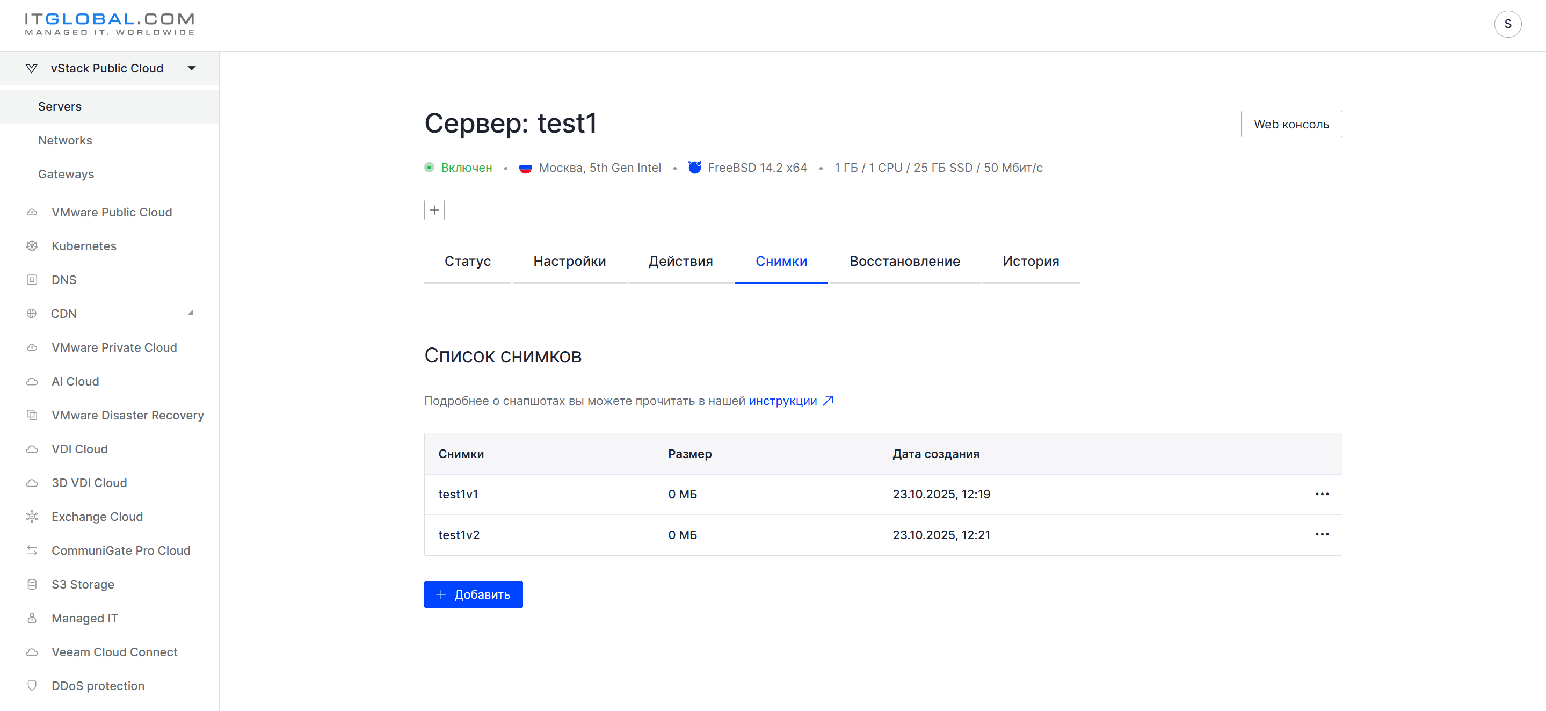This screenshot has height=711, width=1546.
Task: Open DDoS protection in sidebar
Action: (x=98, y=686)
